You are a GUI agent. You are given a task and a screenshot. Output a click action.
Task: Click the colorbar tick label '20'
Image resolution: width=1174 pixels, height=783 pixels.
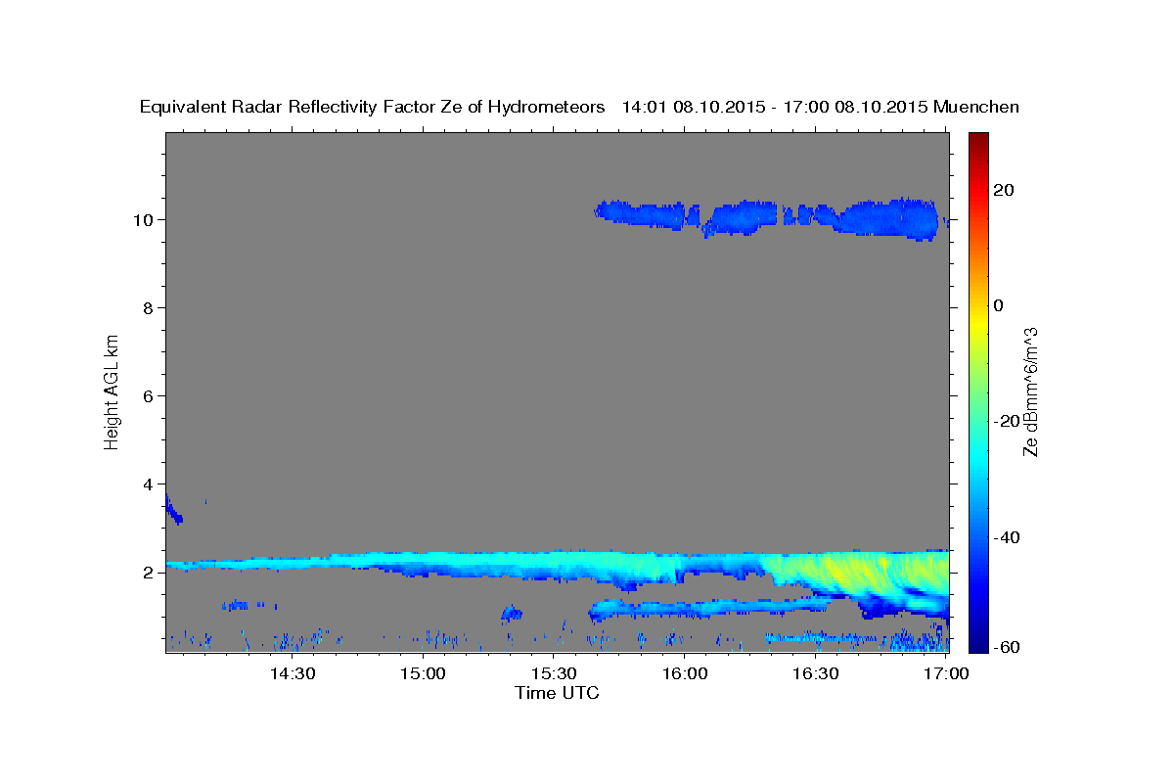coord(1005,190)
